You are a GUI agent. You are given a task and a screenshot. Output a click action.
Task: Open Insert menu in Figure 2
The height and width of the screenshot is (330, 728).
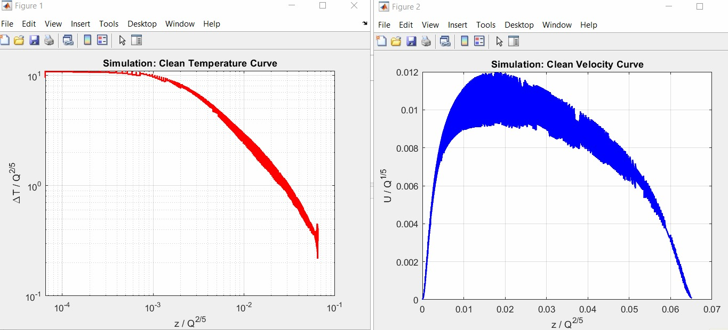(458, 25)
